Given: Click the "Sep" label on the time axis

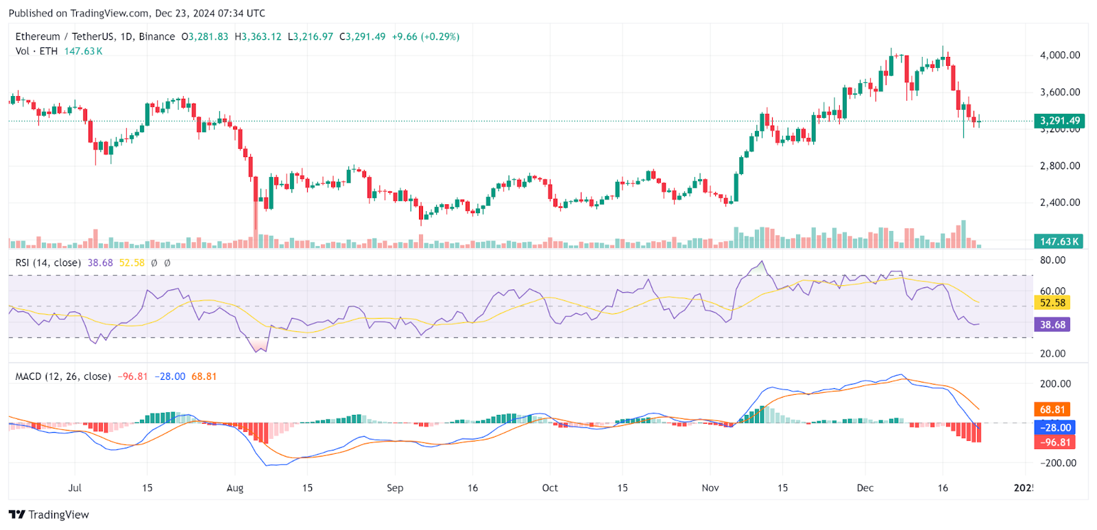Looking at the screenshot, I should pyautogui.click(x=395, y=487).
